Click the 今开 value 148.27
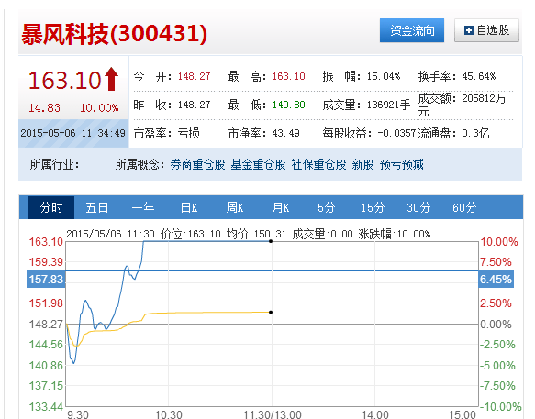This screenshot has height=419, width=535. tap(194, 76)
